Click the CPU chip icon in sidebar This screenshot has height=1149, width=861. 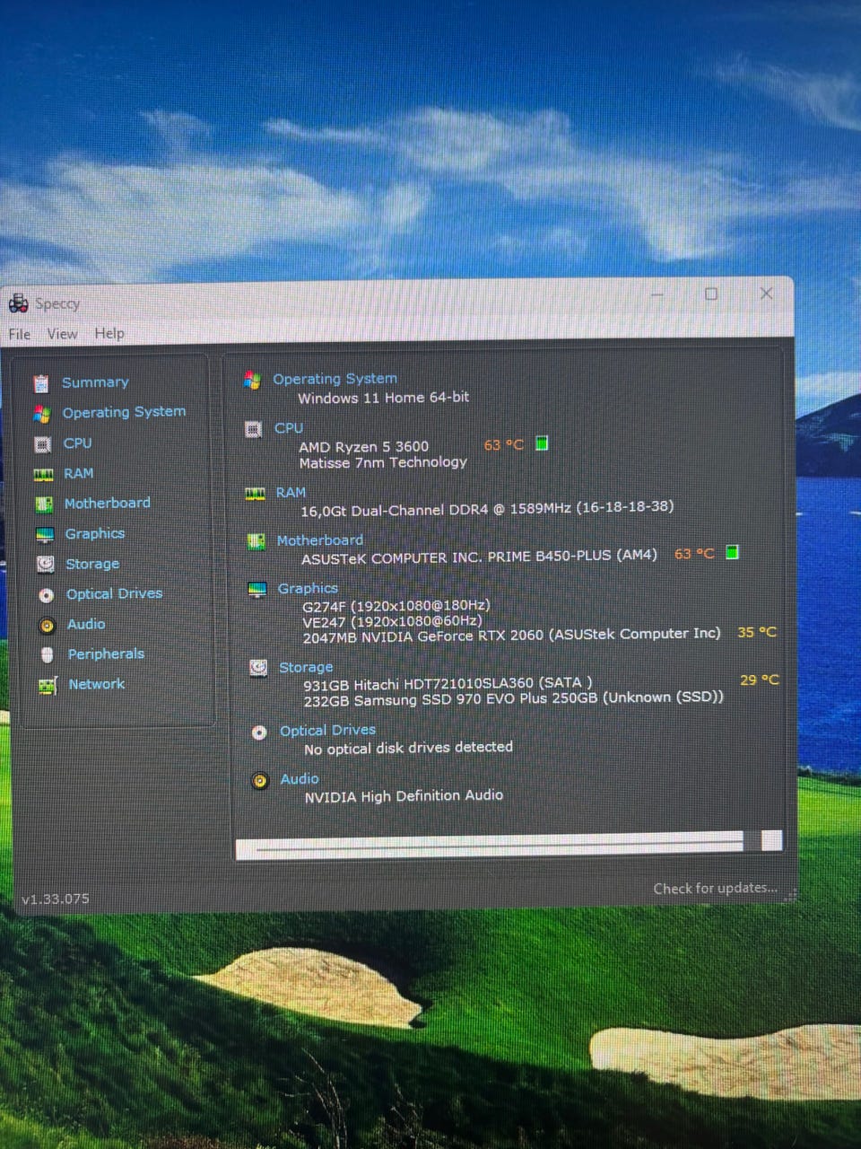coord(42,444)
